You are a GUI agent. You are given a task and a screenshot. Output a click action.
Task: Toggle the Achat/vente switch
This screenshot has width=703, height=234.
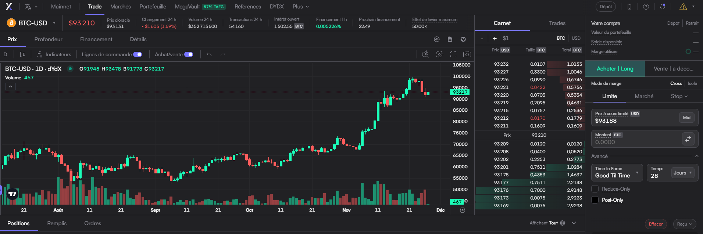pos(189,54)
